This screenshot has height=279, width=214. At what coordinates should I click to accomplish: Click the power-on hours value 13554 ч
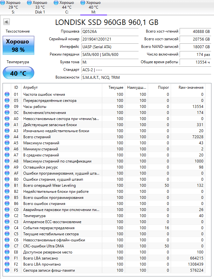click(195, 62)
